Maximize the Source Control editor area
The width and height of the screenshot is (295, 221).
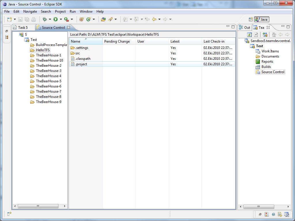click(233, 27)
